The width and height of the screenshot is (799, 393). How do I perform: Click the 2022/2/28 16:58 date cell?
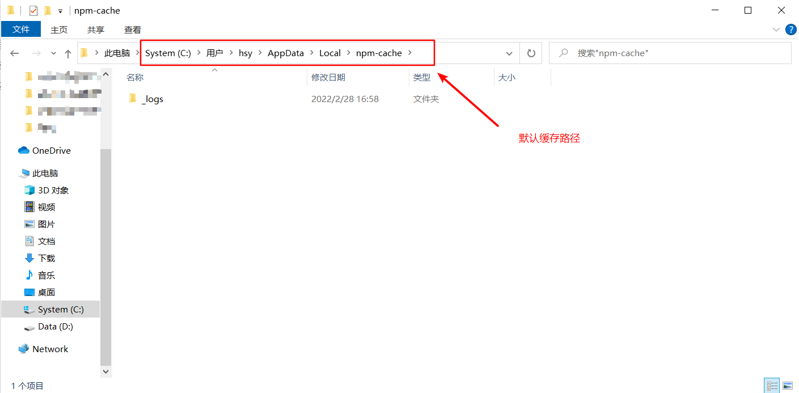coord(345,99)
